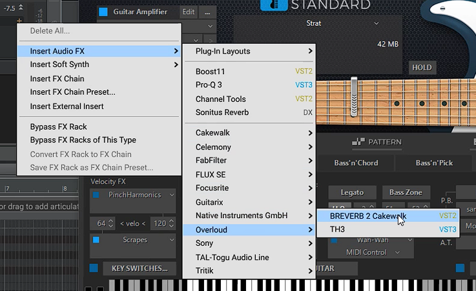
Task: Click dropdown chevron below Guitar Amplifier header
Action: tap(210, 26)
